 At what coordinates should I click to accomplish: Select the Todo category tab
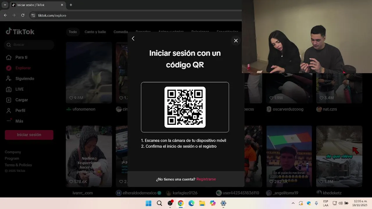73,32
